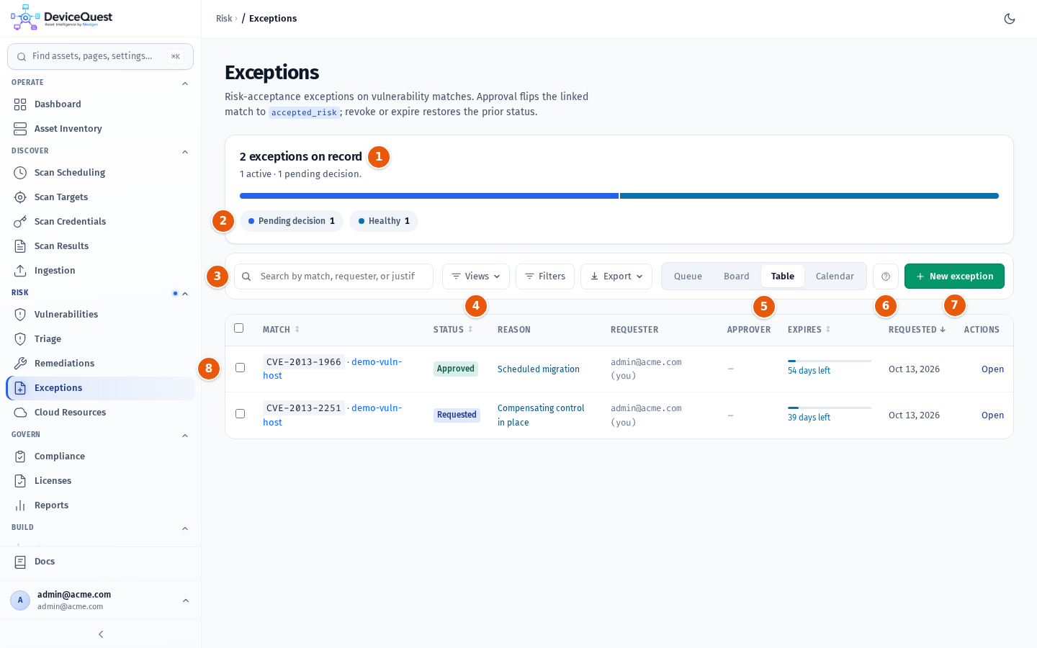Select the Table view tab
1037x648 pixels.
(783, 276)
